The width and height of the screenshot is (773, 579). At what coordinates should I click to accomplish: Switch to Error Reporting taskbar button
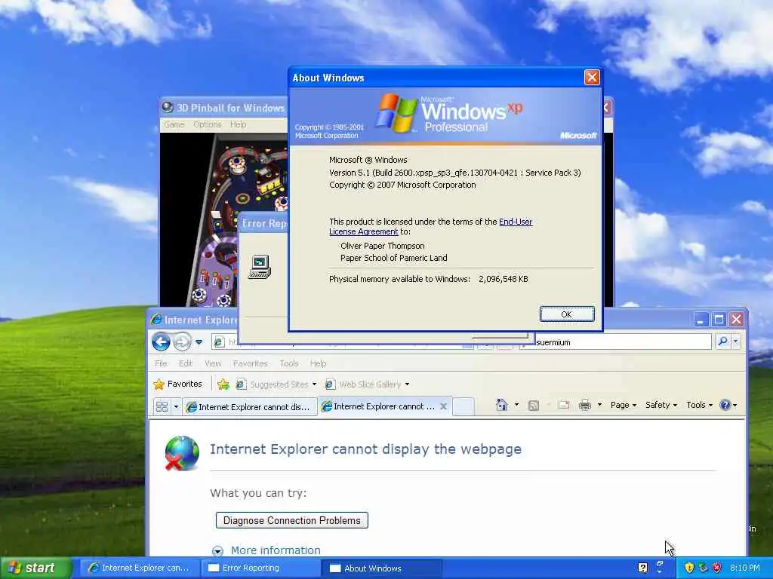260,568
